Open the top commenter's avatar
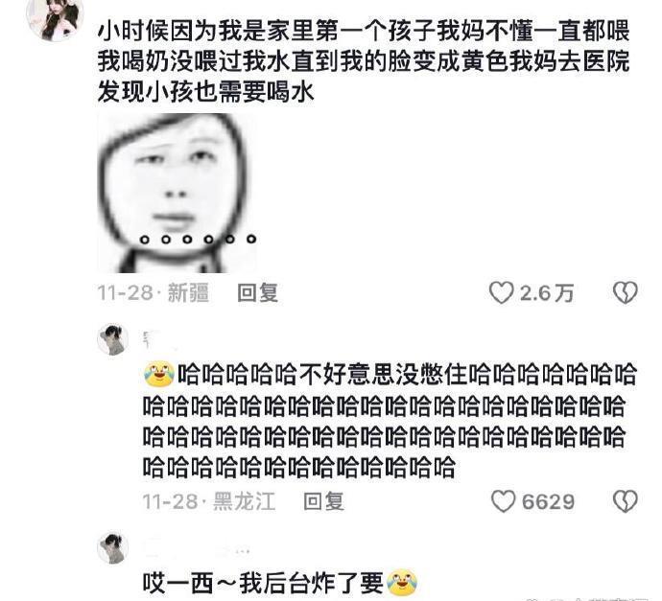 pos(55,19)
